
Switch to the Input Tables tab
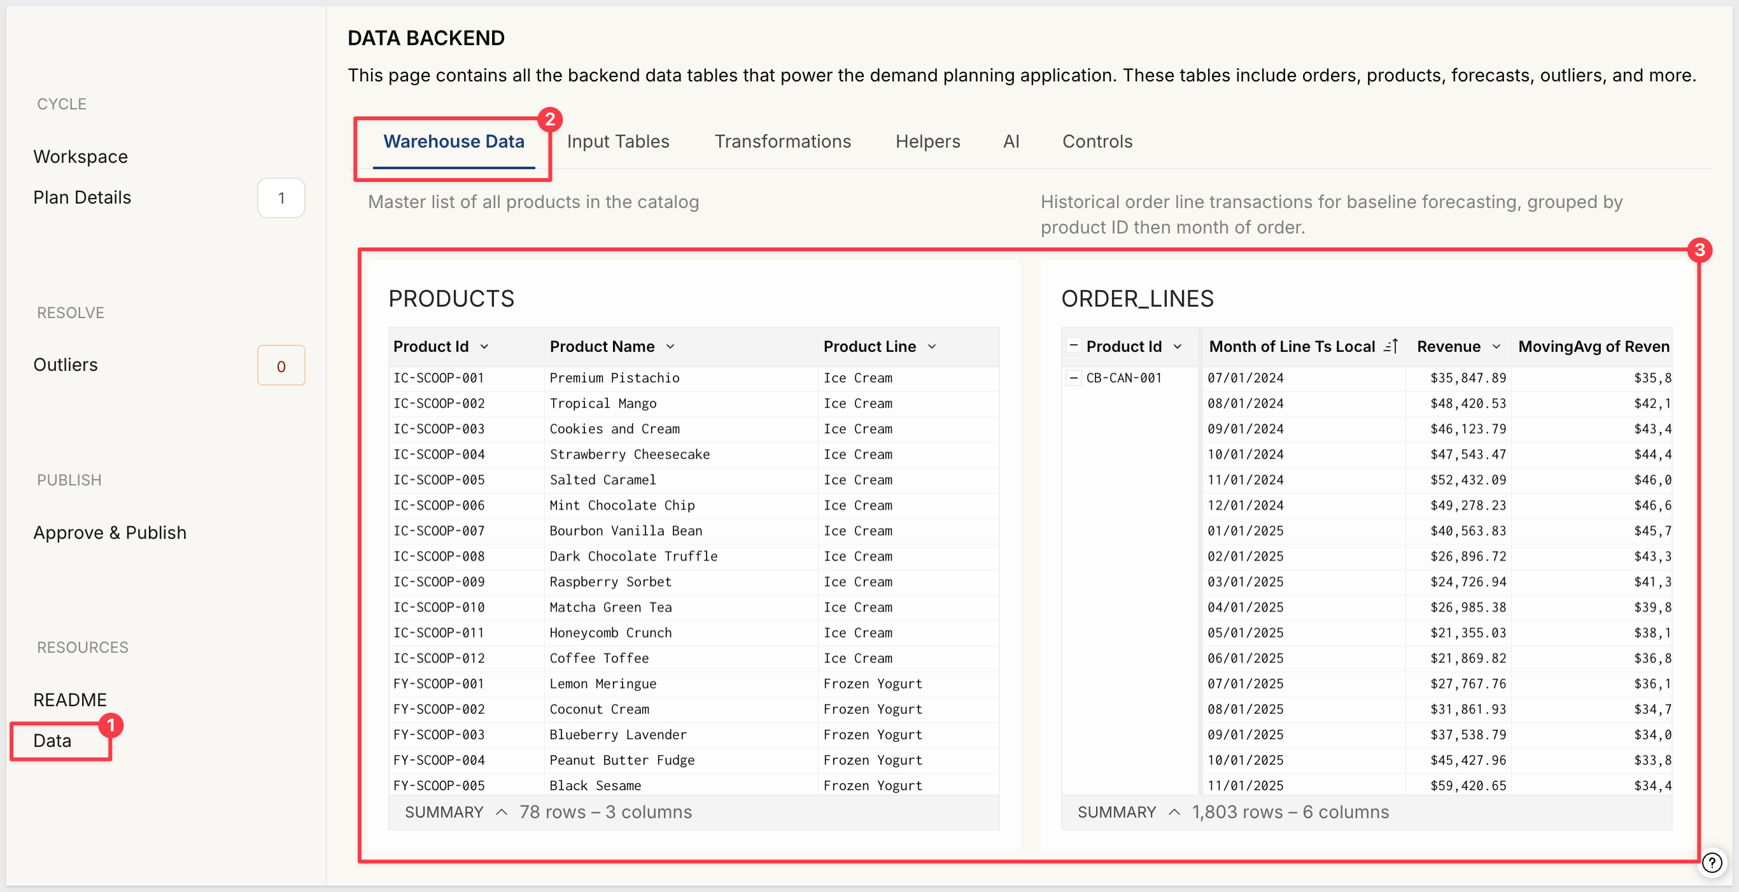[x=618, y=141]
